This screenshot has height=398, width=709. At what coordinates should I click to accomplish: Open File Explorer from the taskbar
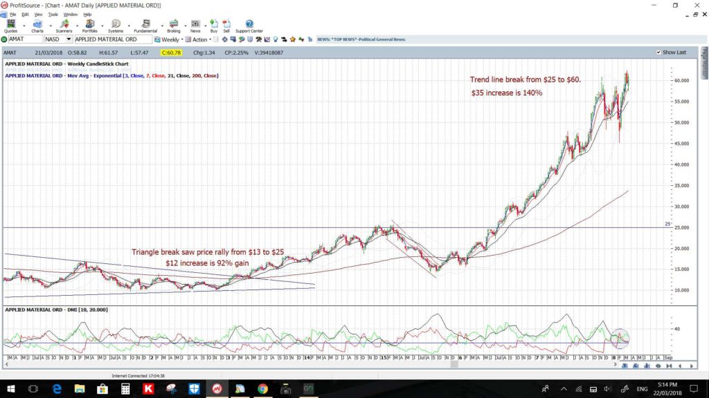[x=80, y=388]
